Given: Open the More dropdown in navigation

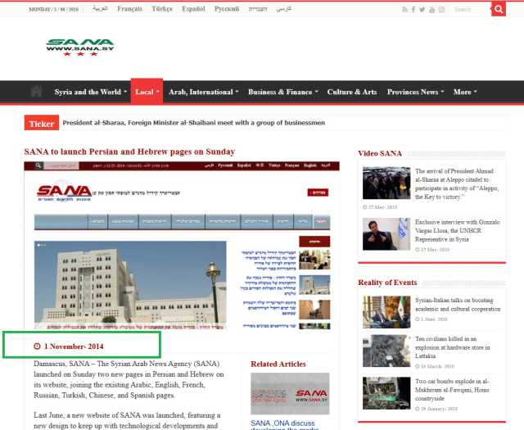Looking at the screenshot, I should (465, 92).
